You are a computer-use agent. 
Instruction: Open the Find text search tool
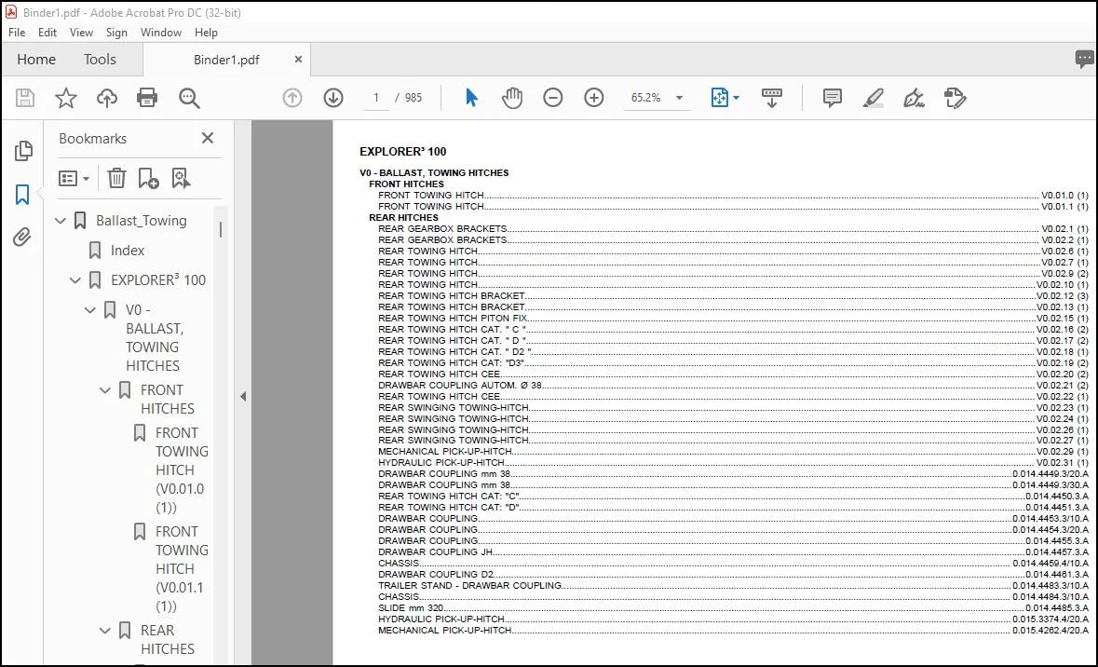pos(189,98)
